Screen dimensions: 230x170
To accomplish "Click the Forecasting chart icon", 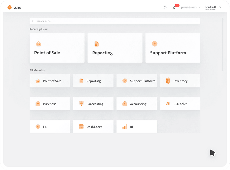I will click(81, 104).
